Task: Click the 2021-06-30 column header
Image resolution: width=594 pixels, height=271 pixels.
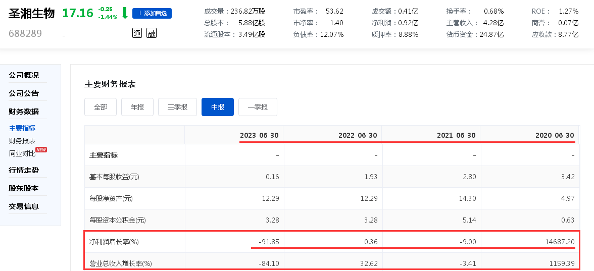Action: 457,135
